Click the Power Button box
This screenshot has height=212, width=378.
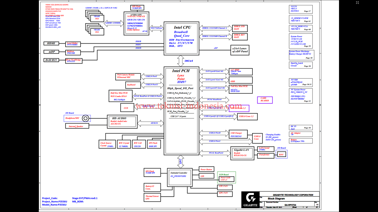click(207, 170)
